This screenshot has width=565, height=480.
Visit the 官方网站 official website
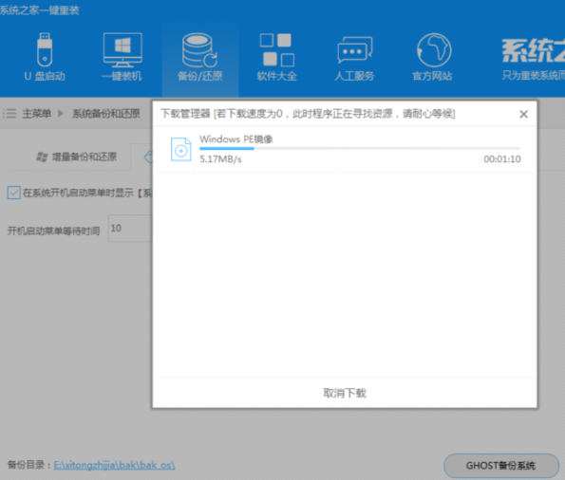click(x=432, y=57)
